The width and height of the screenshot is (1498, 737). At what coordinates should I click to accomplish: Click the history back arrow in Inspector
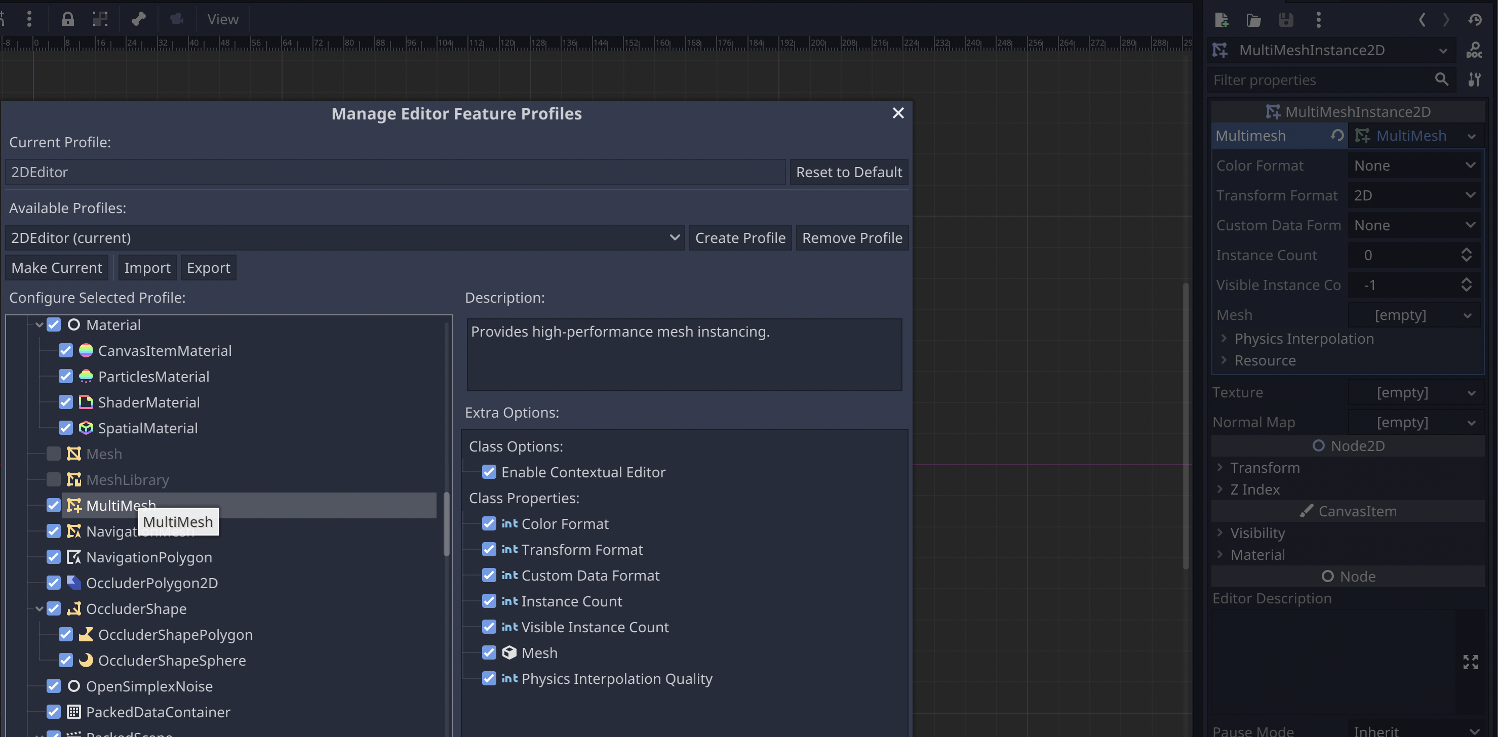point(1423,20)
